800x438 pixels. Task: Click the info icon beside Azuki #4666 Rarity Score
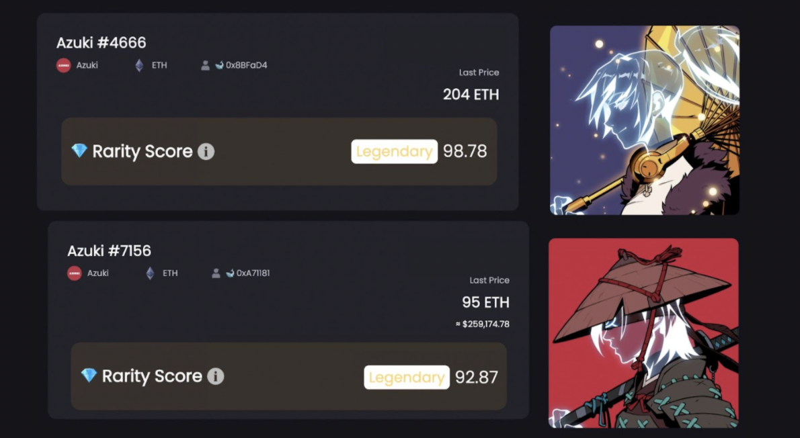[x=206, y=151]
